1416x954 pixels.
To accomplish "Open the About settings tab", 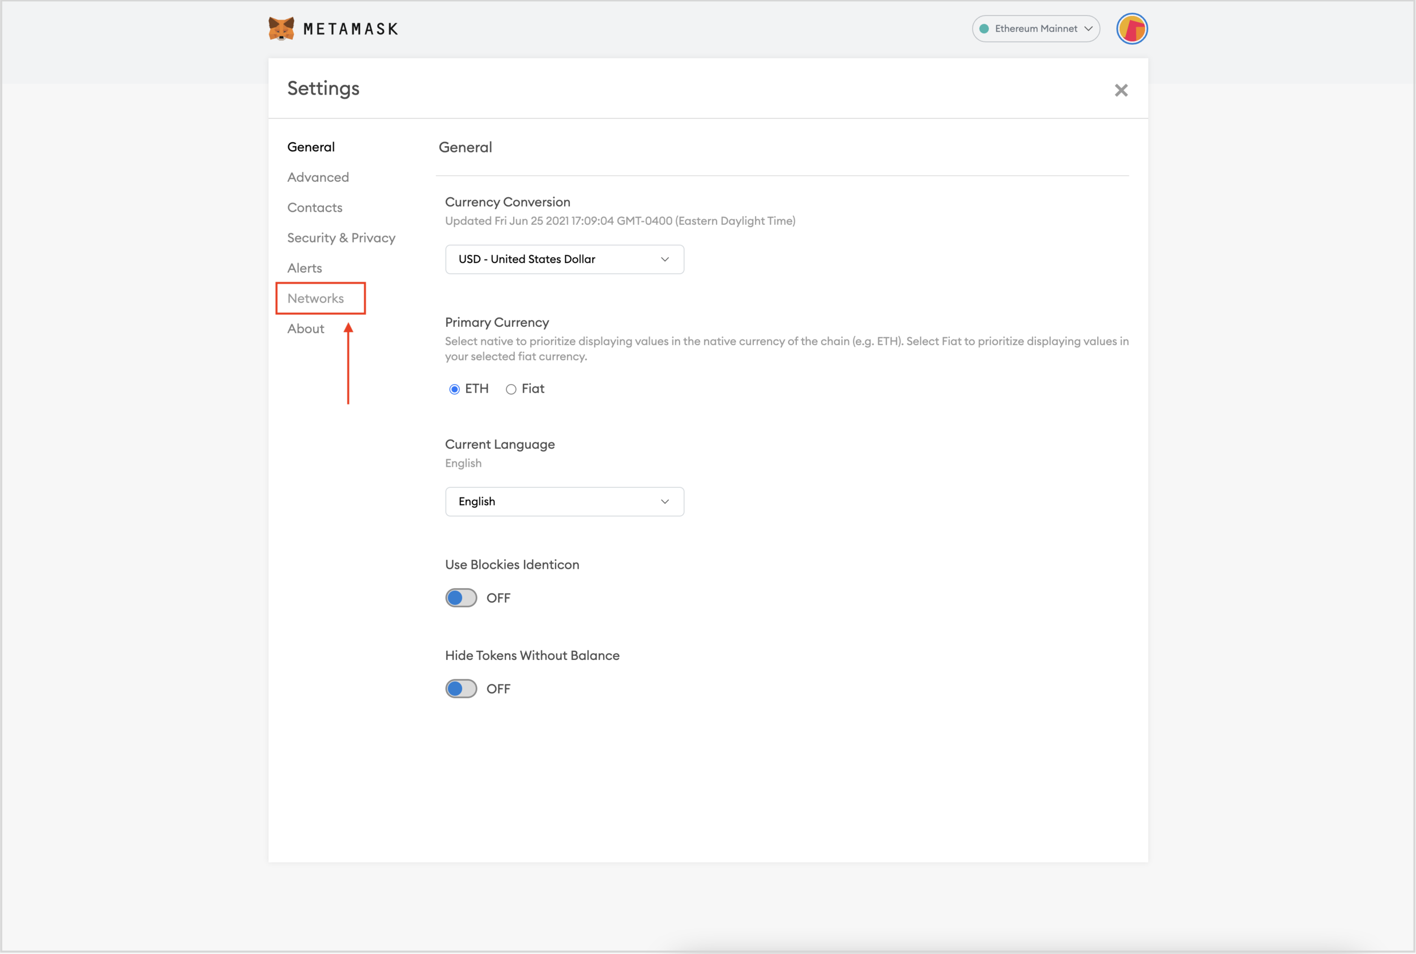I will (x=305, y=329).
